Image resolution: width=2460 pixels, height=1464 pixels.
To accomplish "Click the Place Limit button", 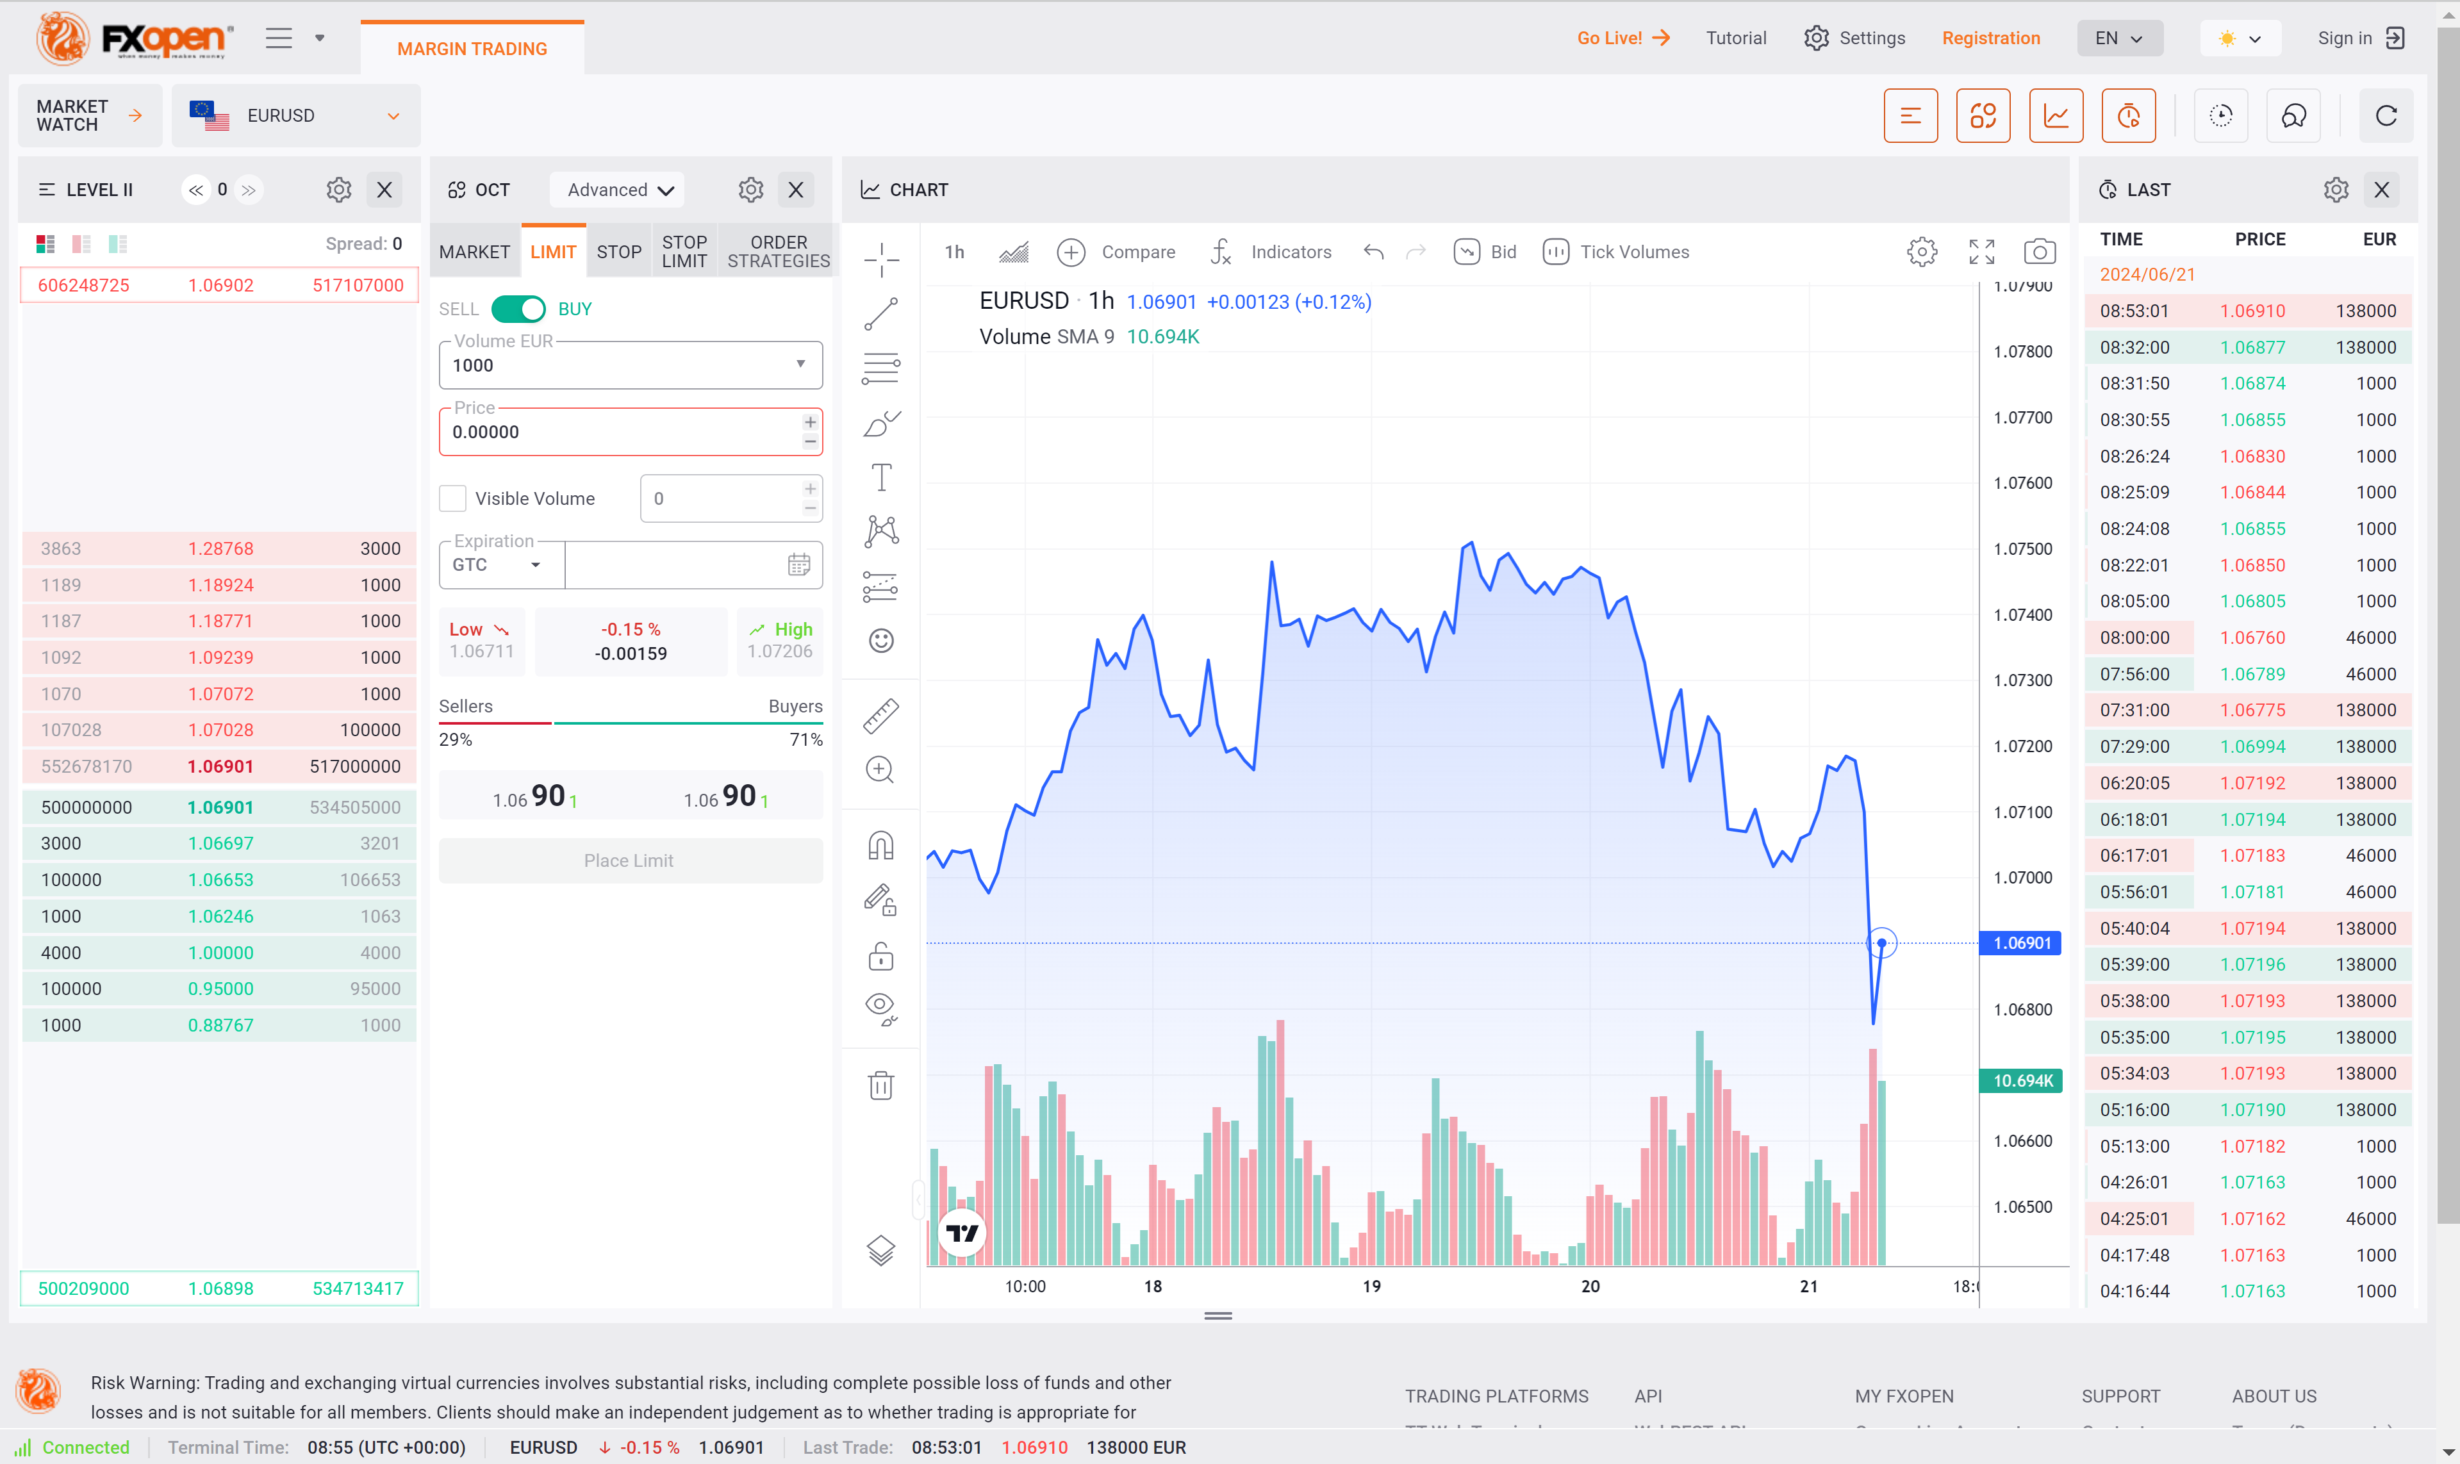I will click(x=631, y=860).
